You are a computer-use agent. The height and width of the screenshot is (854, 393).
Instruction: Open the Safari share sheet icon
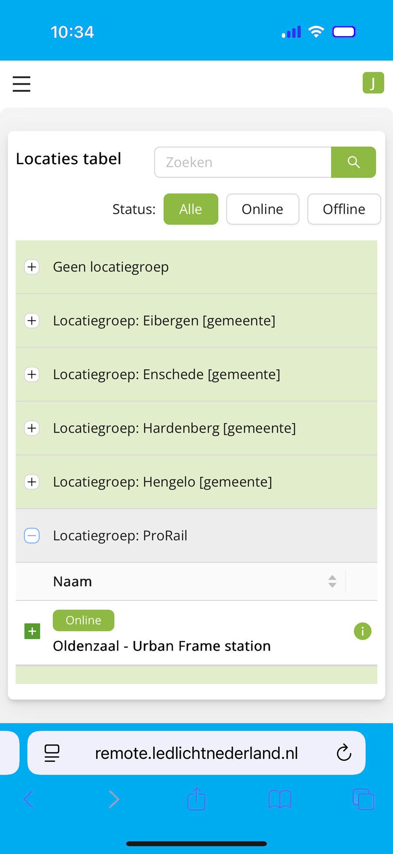[x=196, y=799]
